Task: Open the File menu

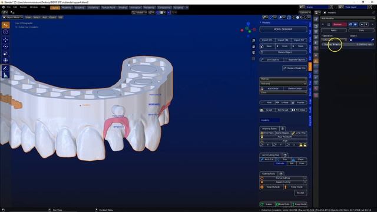Action: pyautogui.click(x=9, y=7)
